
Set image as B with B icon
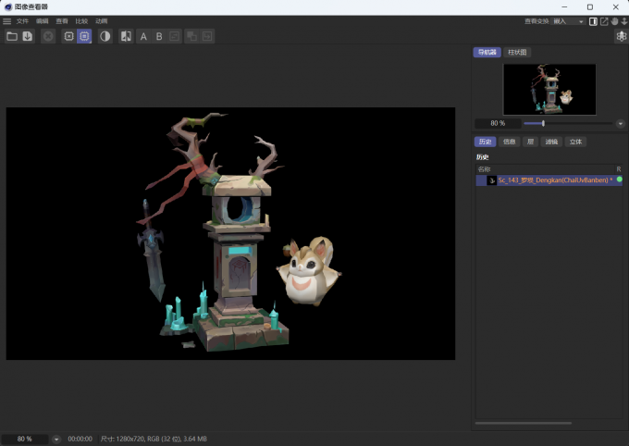pyautogui.click(x=159, y=36)
